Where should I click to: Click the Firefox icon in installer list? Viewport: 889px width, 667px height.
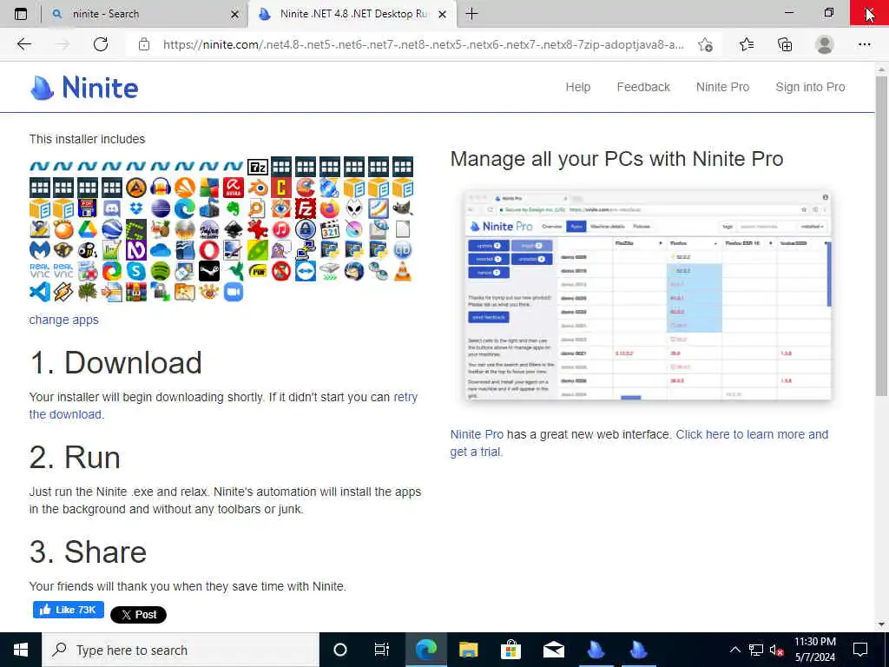pos(329,208)
